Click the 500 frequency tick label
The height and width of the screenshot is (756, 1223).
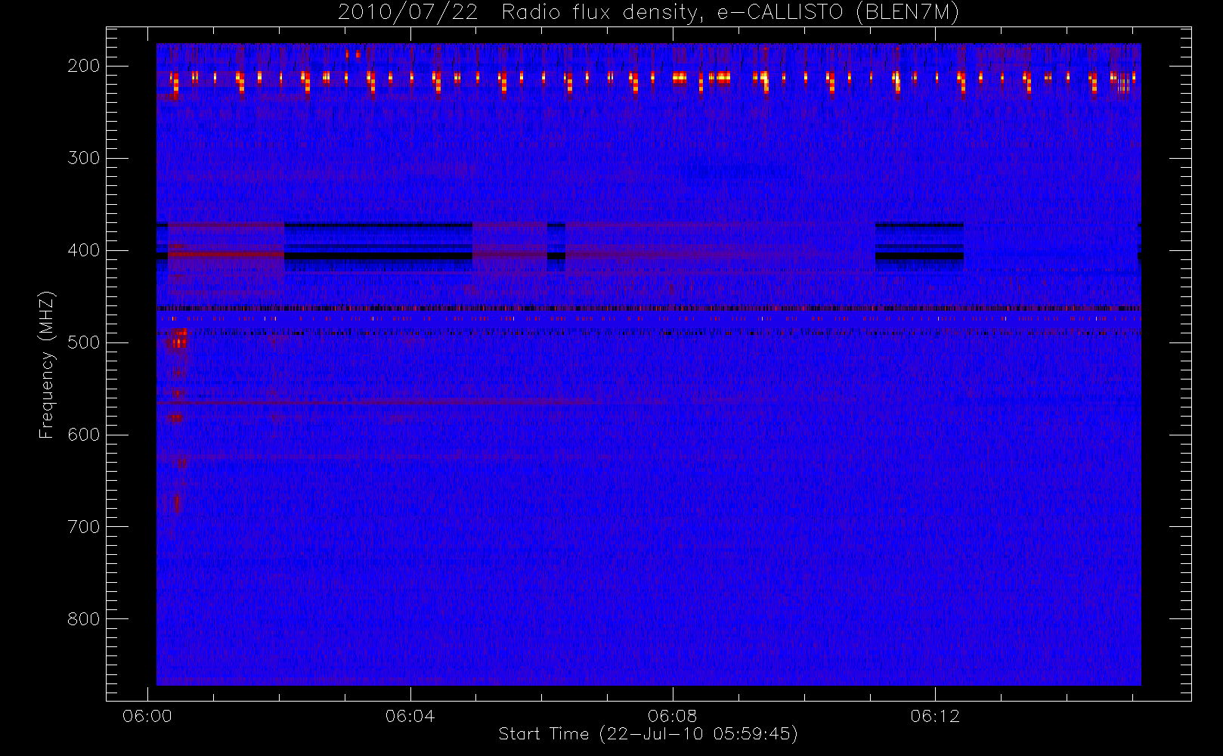click(83, 342)
